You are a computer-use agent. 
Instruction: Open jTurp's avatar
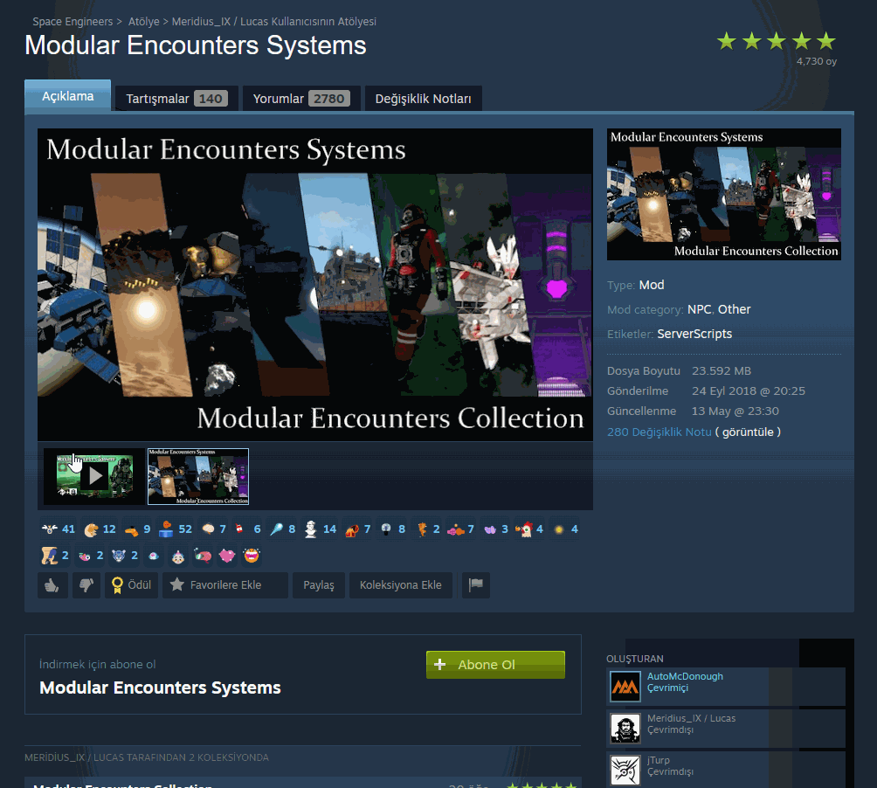point(625,771)
